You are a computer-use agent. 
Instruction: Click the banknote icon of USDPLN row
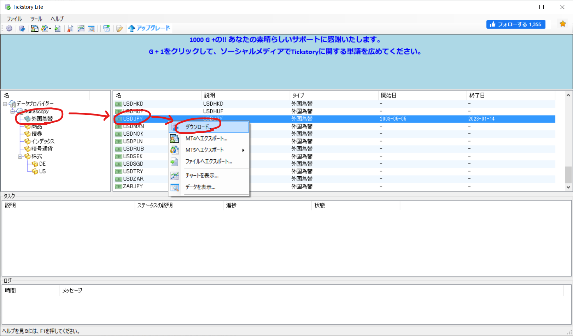[118, 141]
